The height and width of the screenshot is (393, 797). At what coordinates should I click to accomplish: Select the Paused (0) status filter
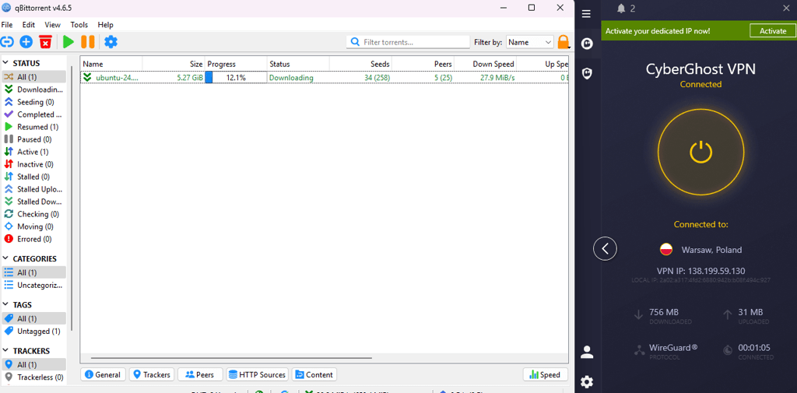(x=33, y=139)
